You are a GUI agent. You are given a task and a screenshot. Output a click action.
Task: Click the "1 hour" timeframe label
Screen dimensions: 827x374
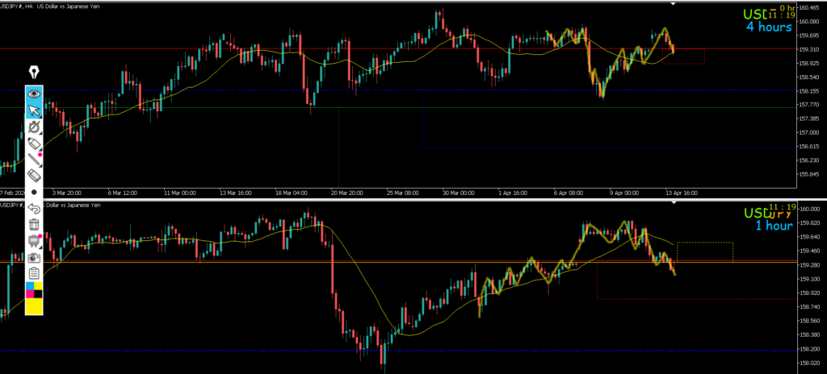[773, 226]
